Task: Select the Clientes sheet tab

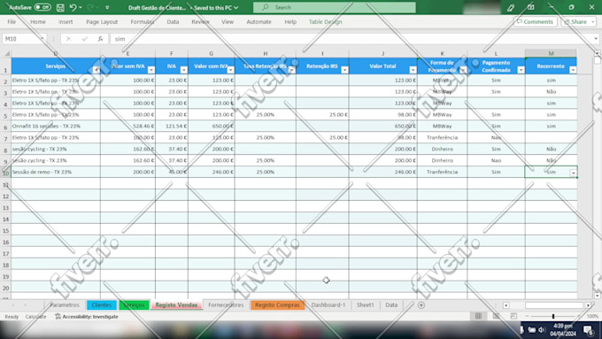Action: point(101,304)
